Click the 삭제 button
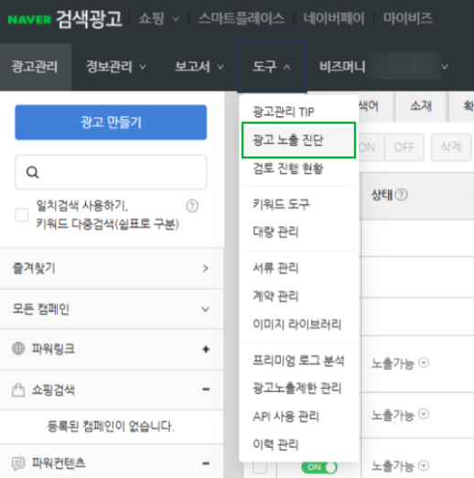 coord(451,147)
